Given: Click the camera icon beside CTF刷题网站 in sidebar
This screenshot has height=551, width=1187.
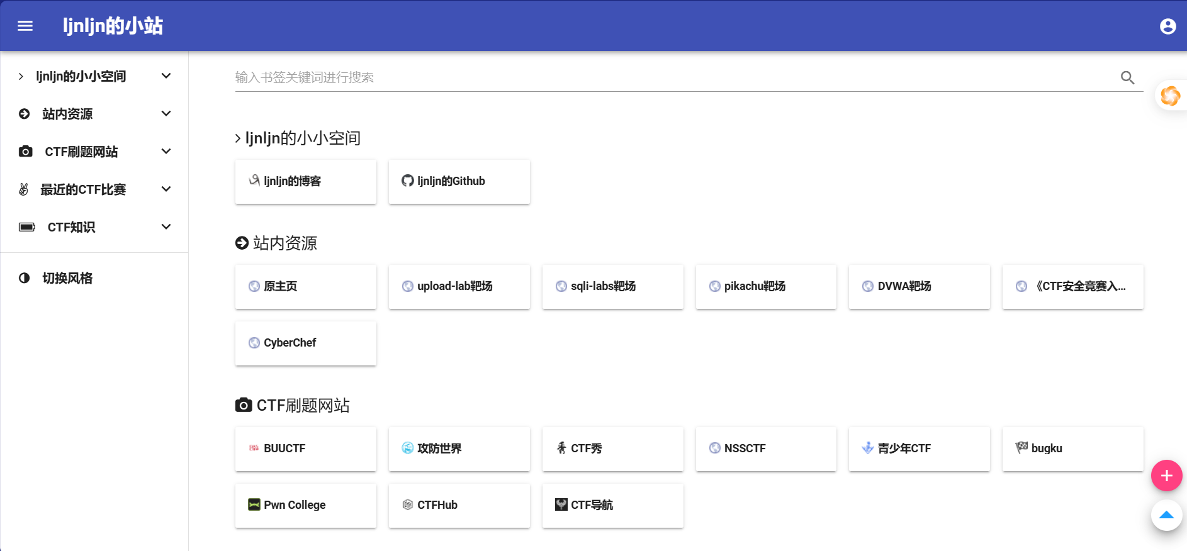Looking at the screenshot, I should (26, 152).
